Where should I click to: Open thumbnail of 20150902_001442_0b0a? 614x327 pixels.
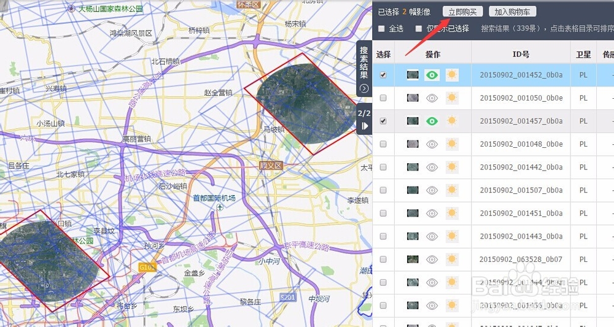click(x=413, y=167)
